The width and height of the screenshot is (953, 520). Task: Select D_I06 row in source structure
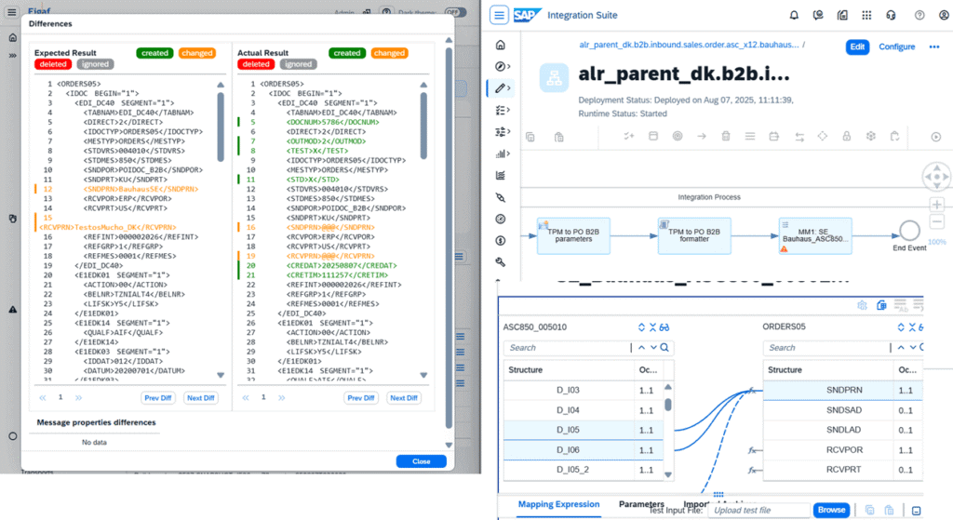584,450
